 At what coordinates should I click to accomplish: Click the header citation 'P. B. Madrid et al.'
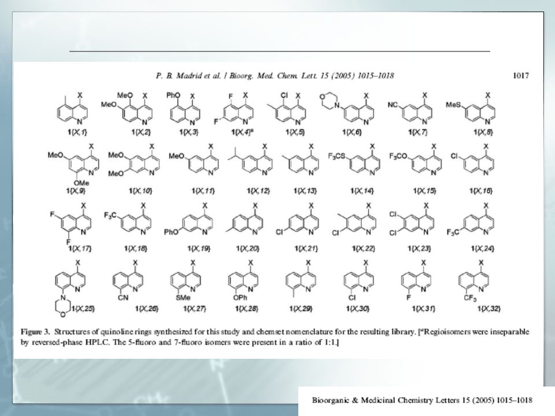[x=188, y=76]
